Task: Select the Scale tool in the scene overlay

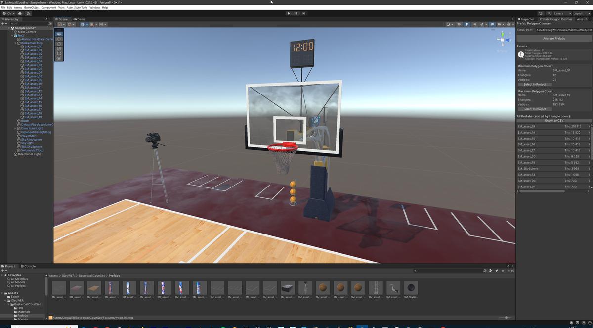Action: point(59,48)
